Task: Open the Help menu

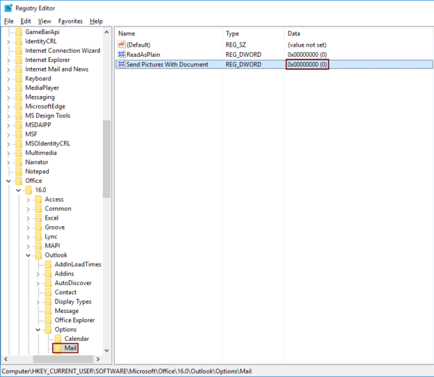Action: click(96, 22)
